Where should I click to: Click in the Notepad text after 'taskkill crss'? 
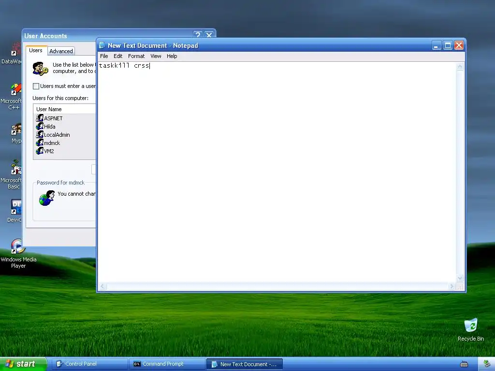(x=150, y=66)
